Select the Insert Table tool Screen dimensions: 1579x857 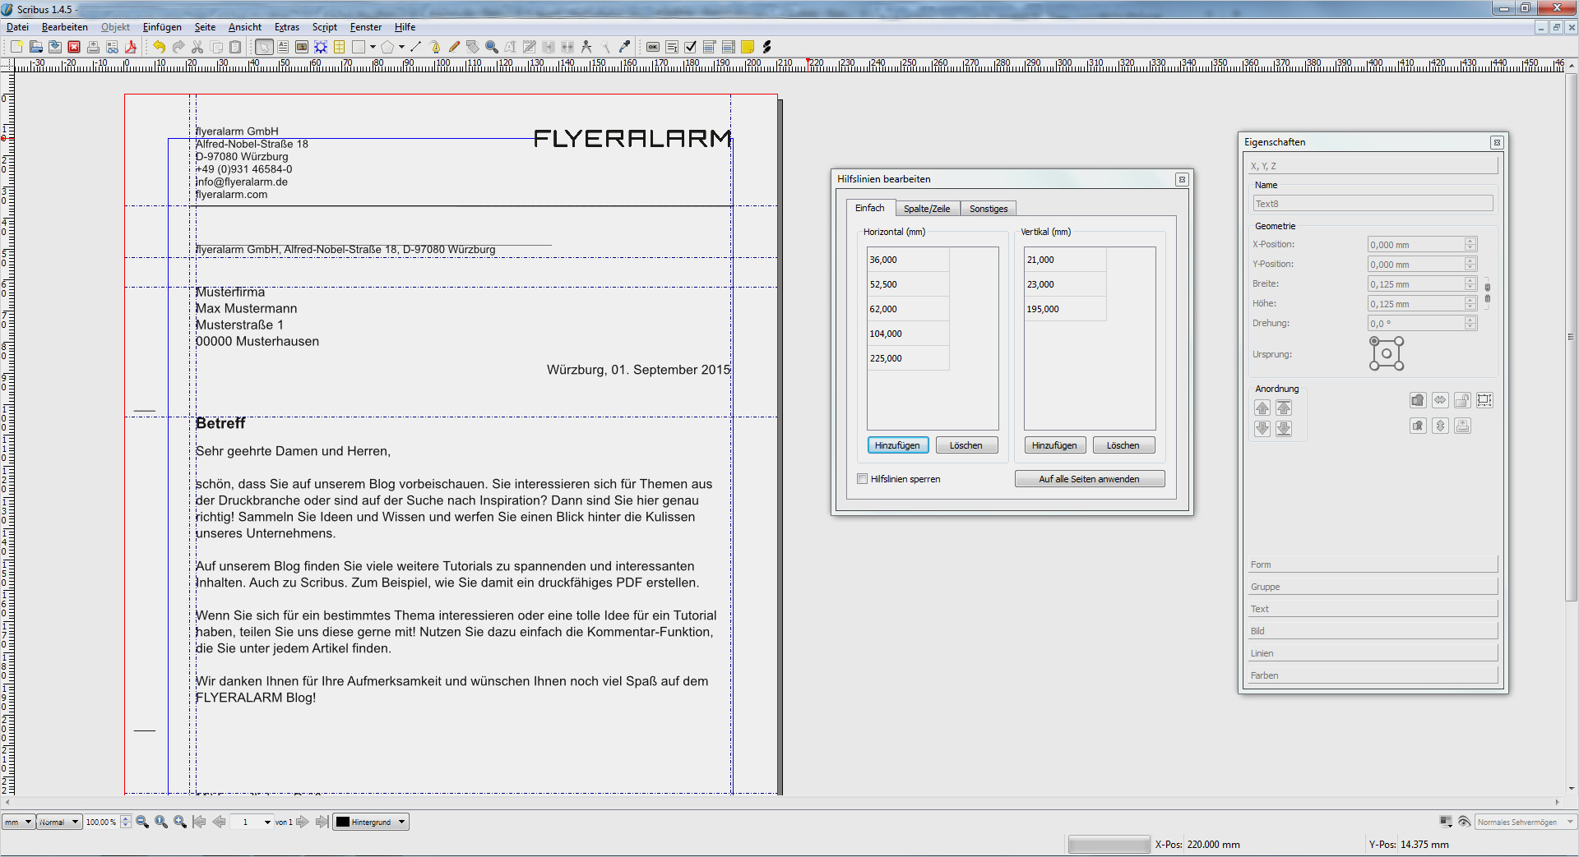tap(339, 47)
